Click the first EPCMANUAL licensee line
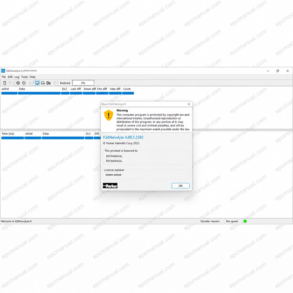Image resolution: width=293 pixels, height=293 pixels. pos(114,156)
